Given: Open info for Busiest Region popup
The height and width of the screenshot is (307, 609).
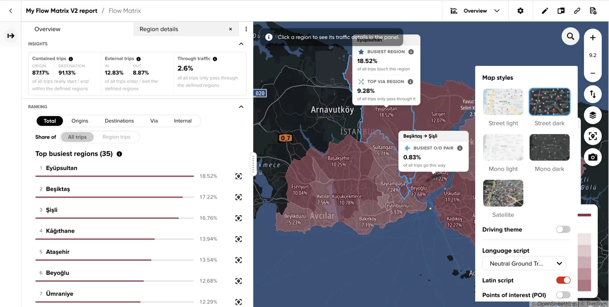Looking at the screenshot, I should [x=411, y=52].
